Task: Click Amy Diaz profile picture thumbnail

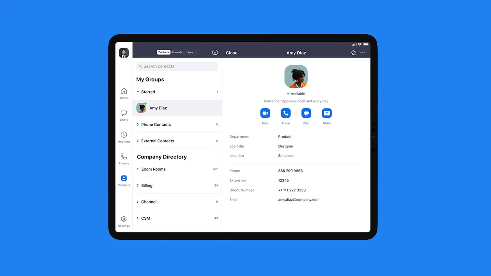Action: click(x=141, y=108)
